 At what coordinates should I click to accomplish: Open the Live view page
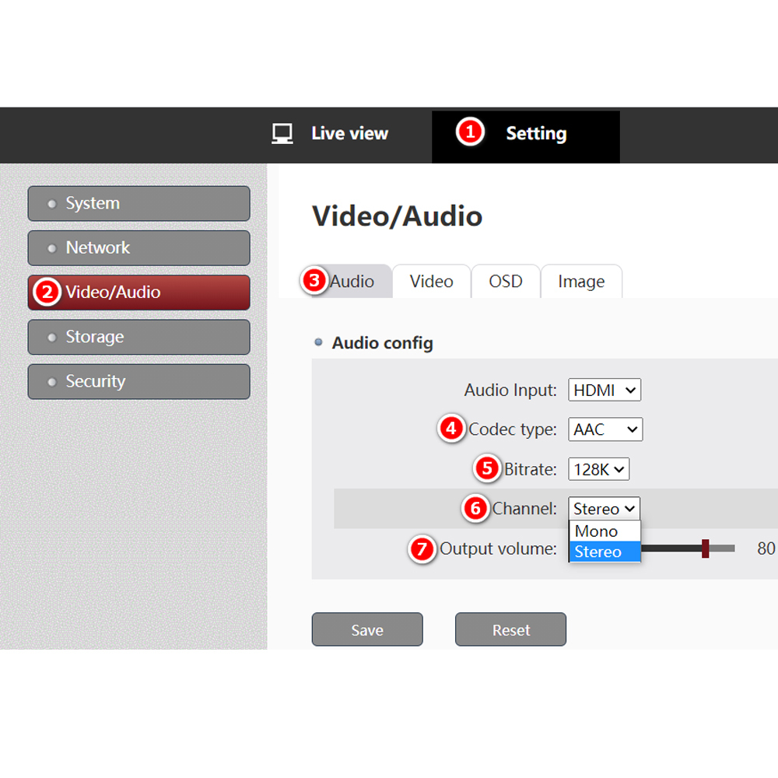tap(349, 134)
